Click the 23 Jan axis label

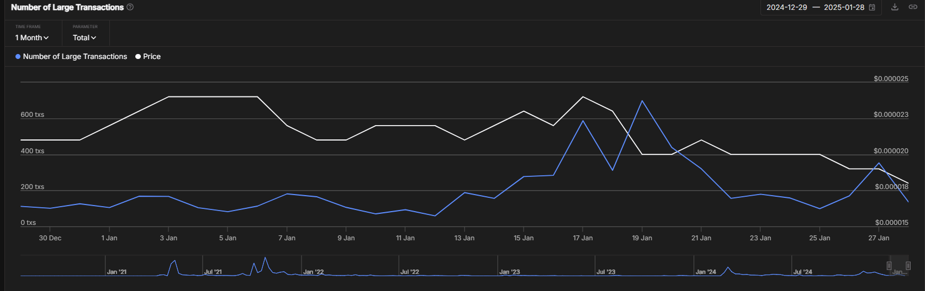point(760,238)
